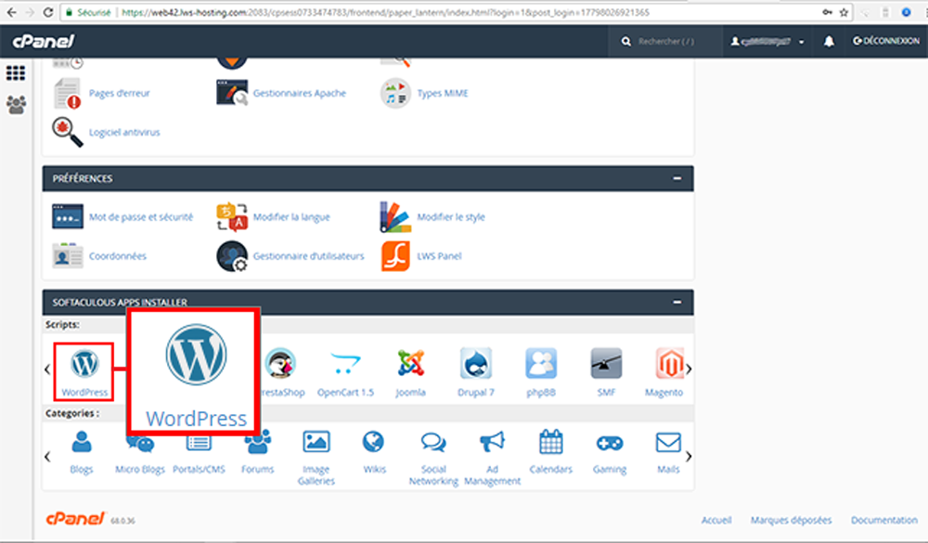This screenshot has height=543, width=928.
Task: Go back with browser back arrow
Action: [11, 12]
